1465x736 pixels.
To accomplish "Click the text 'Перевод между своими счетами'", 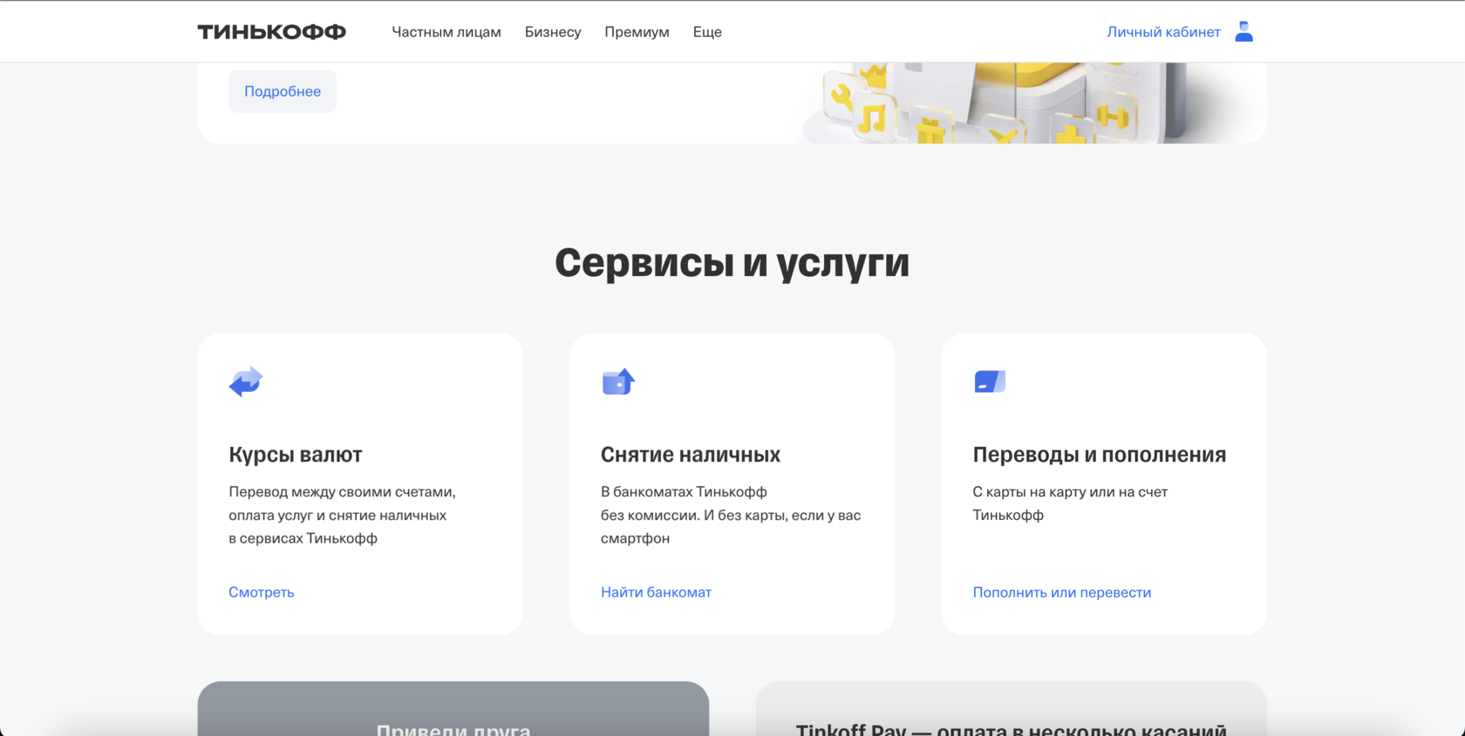I will (340, 492).
